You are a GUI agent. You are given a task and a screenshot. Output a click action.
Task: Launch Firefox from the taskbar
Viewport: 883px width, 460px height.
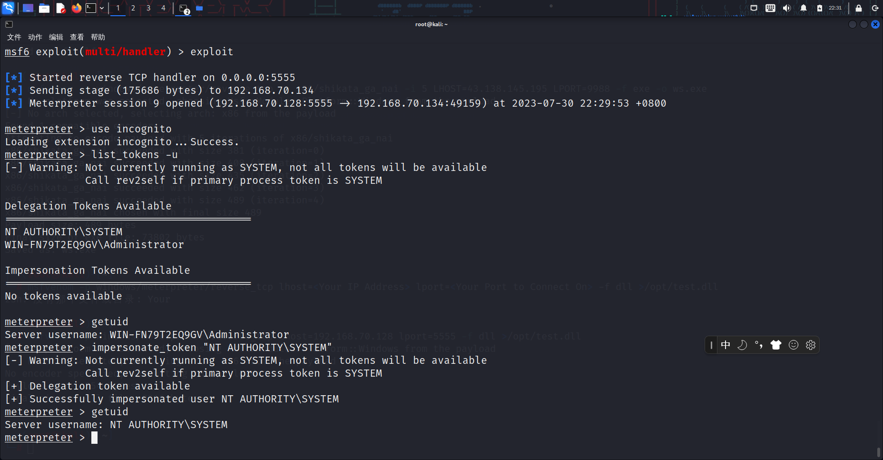pos(77,8)
